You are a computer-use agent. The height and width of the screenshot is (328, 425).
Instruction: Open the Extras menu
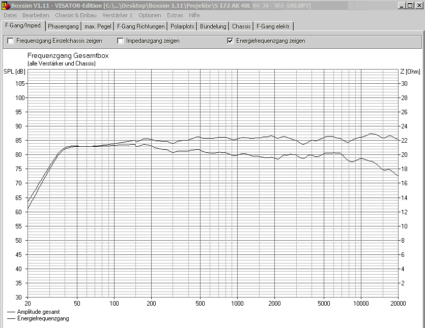(175, 15)
